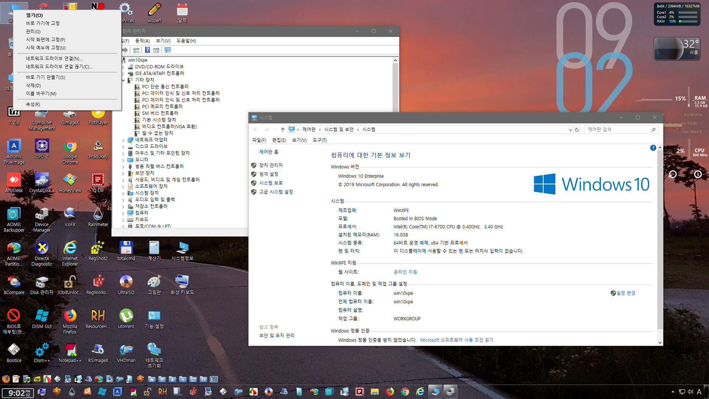This screenshot has height=399, width=709.
Task: Open the 도구(T) menu in 시스템 window
Action: coord(319,140)
